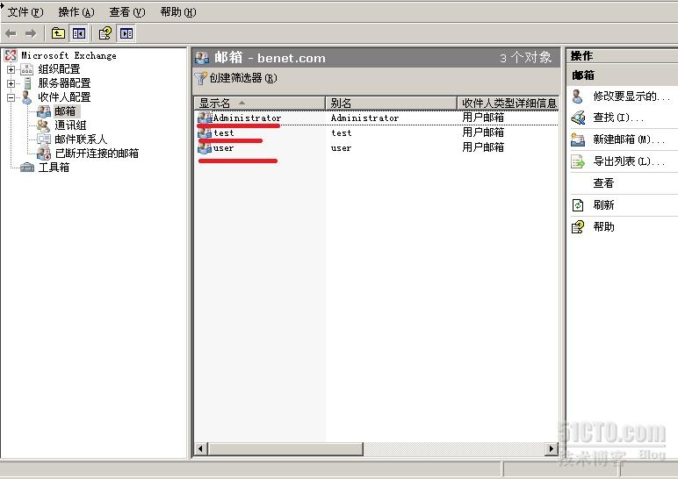The width and height of the screenshot is (678, 479).
Task: Click the scrollbar left arrow
Action: coord(200,449)
